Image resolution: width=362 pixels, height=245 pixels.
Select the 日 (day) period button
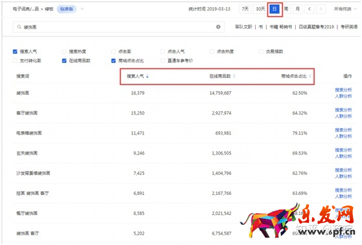pos(274,9)
